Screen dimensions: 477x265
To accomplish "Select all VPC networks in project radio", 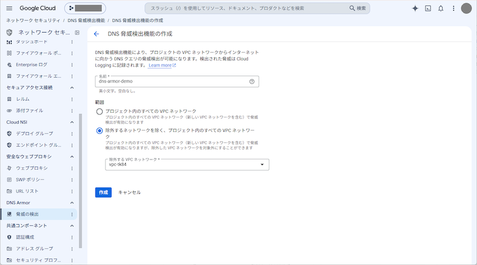I will [100, 111].
